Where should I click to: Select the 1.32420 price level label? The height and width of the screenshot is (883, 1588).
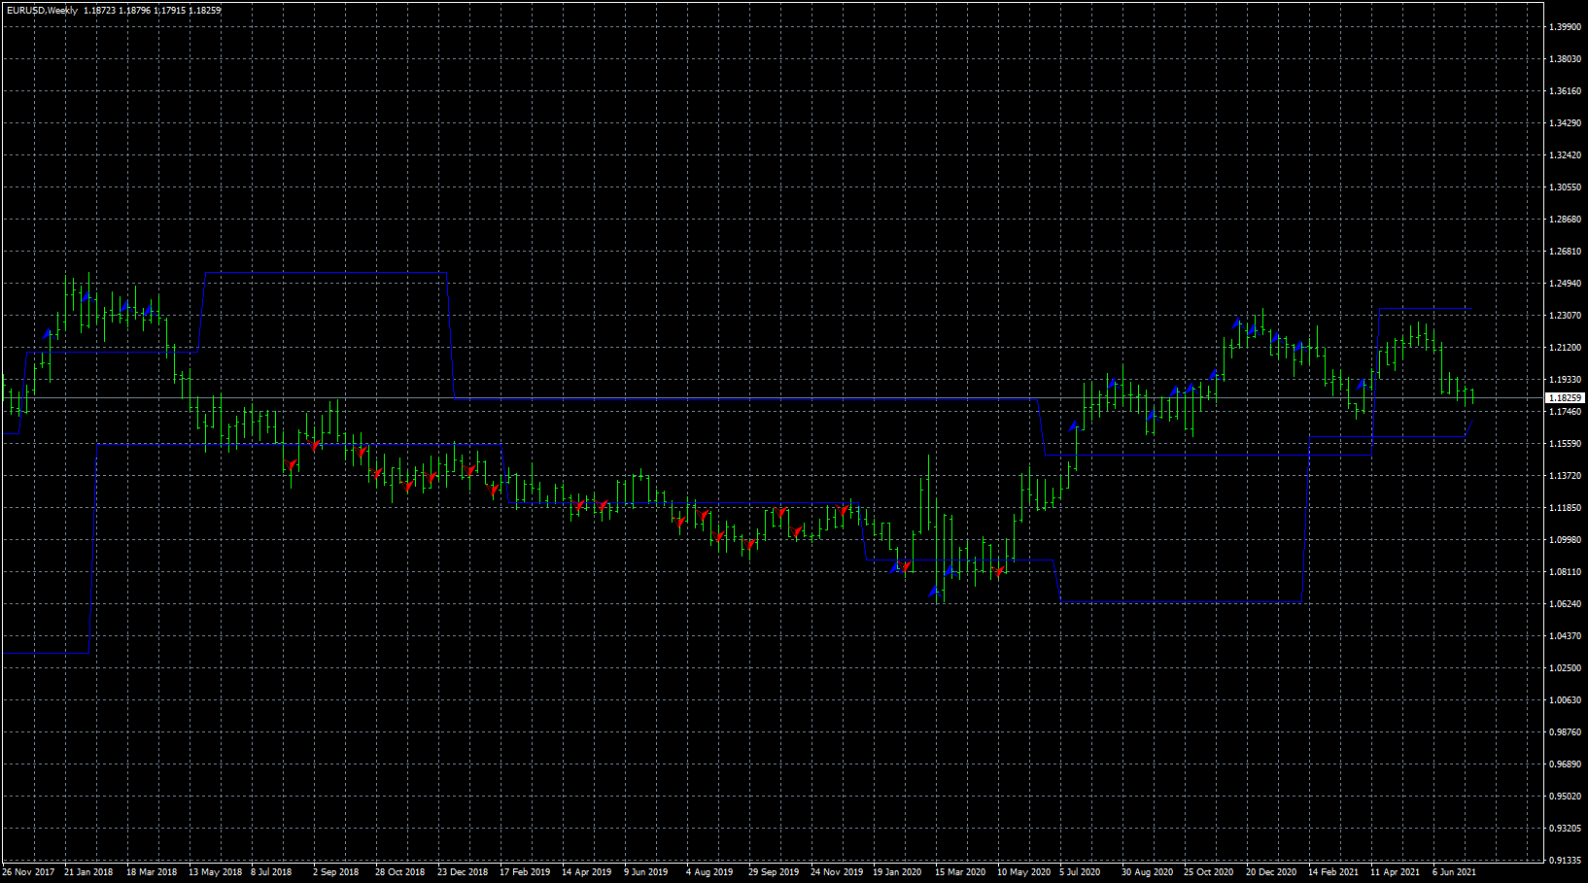click(1565, 155)
